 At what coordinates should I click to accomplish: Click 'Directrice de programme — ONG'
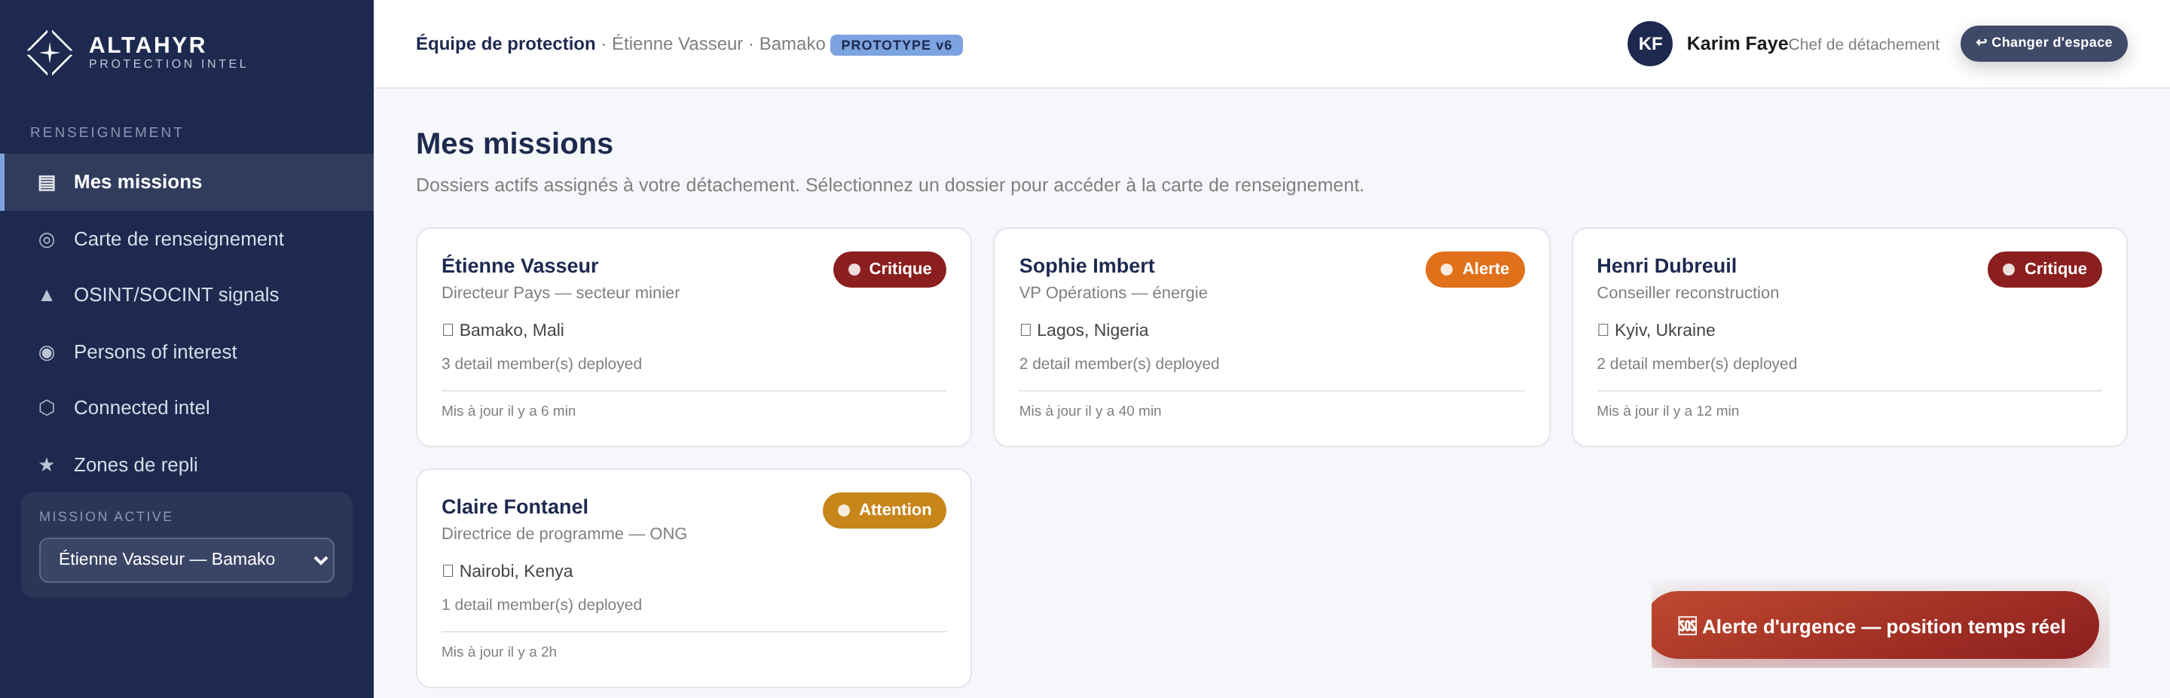pos(564,534)
